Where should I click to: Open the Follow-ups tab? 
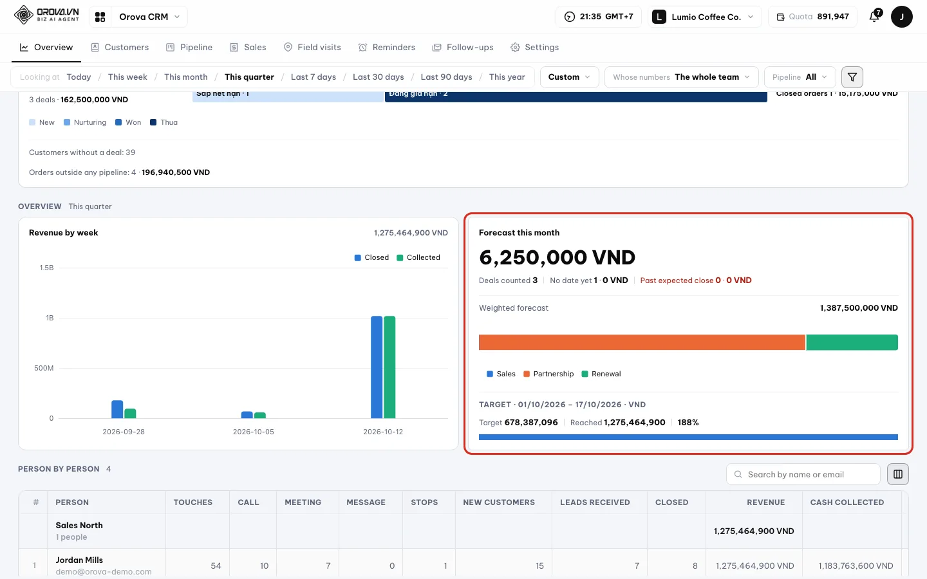463,48
